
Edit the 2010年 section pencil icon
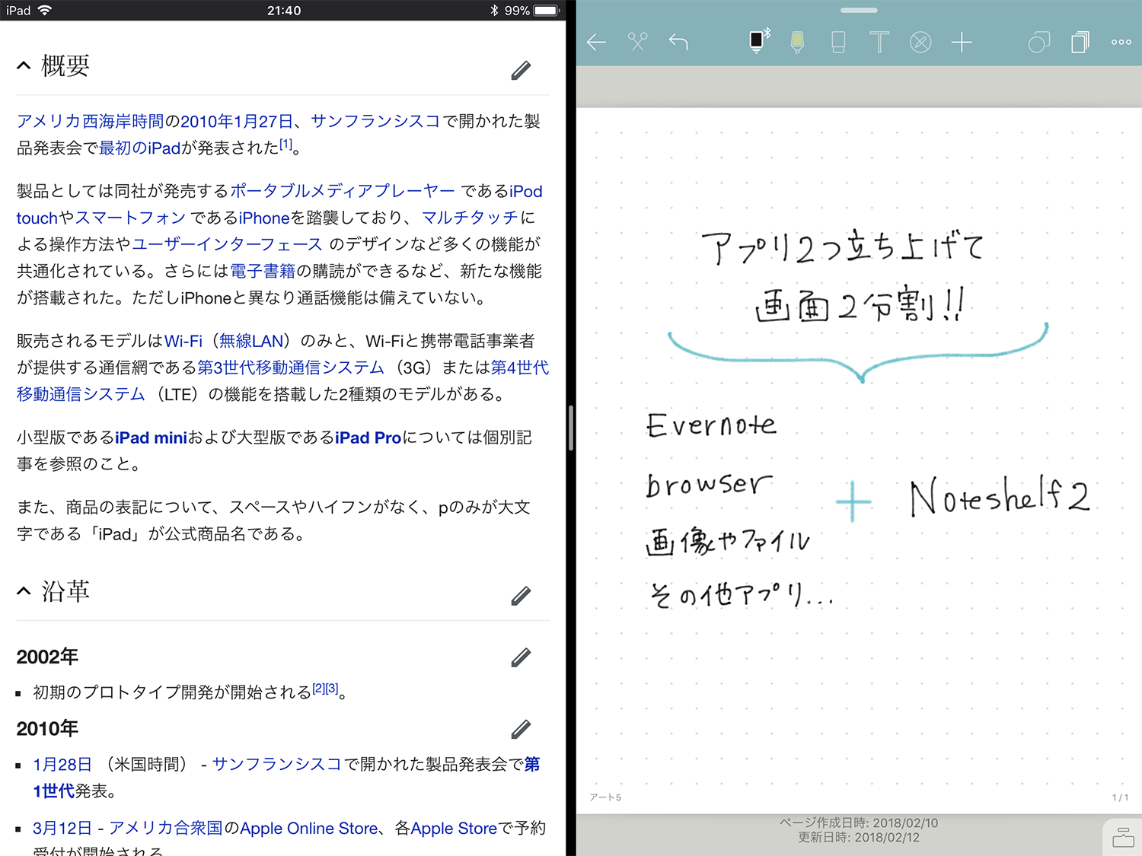521,729
